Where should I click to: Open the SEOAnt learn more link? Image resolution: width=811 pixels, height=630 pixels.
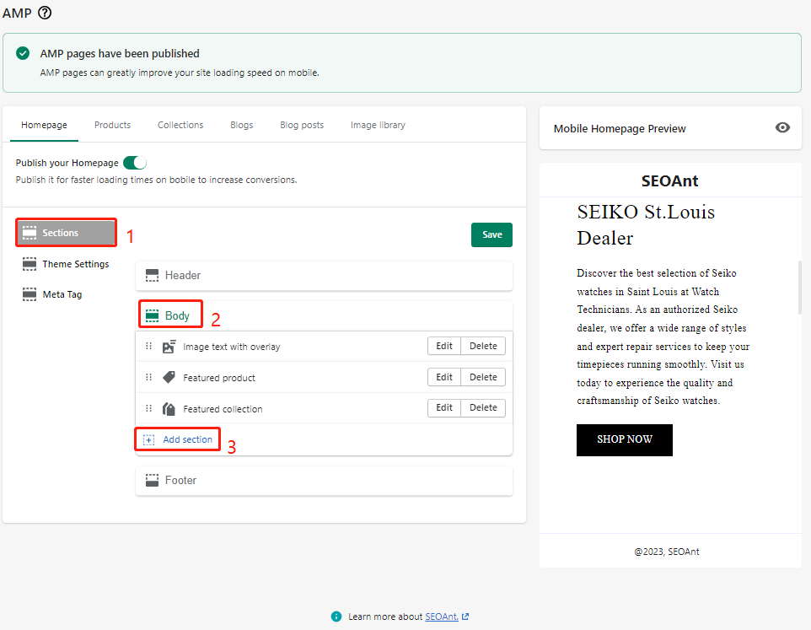442,617
